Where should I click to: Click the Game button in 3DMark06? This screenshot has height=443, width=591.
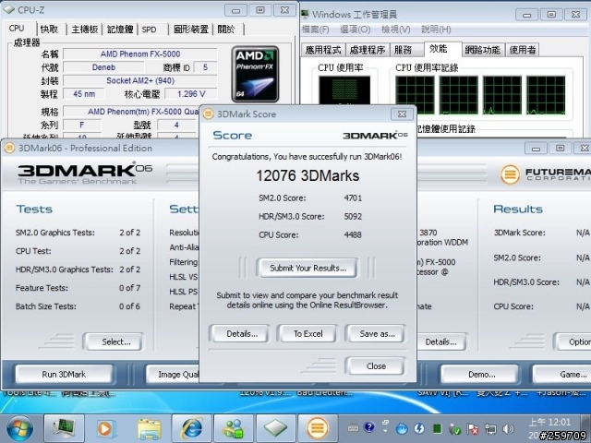(562, 375)
